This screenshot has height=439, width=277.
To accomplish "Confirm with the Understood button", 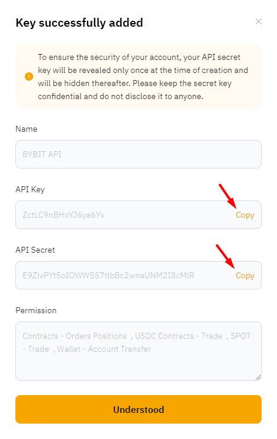I will [138, 409].
